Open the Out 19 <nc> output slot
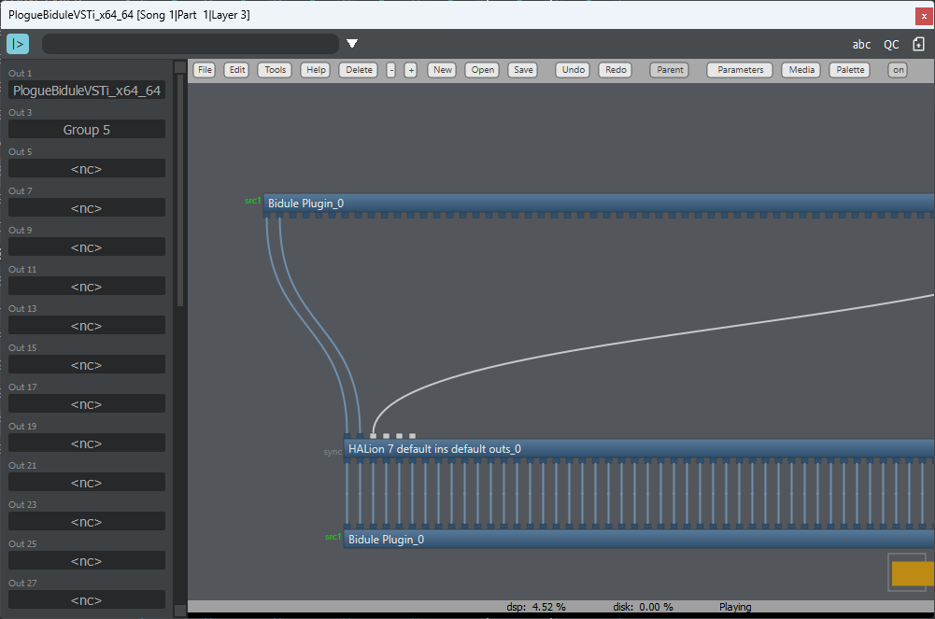This screenshot has width=935, height=619. (x=87, y=443)
